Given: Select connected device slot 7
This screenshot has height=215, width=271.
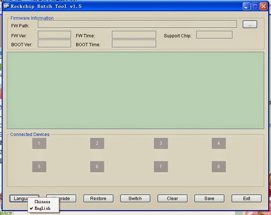Looking at the screenshot, I should [x=161, y=166].
